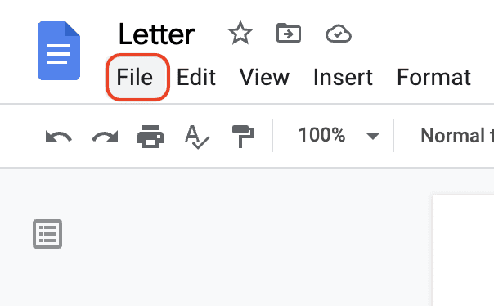Redo the last action
Screen dimensions: 494x306
tap(105, 137)
